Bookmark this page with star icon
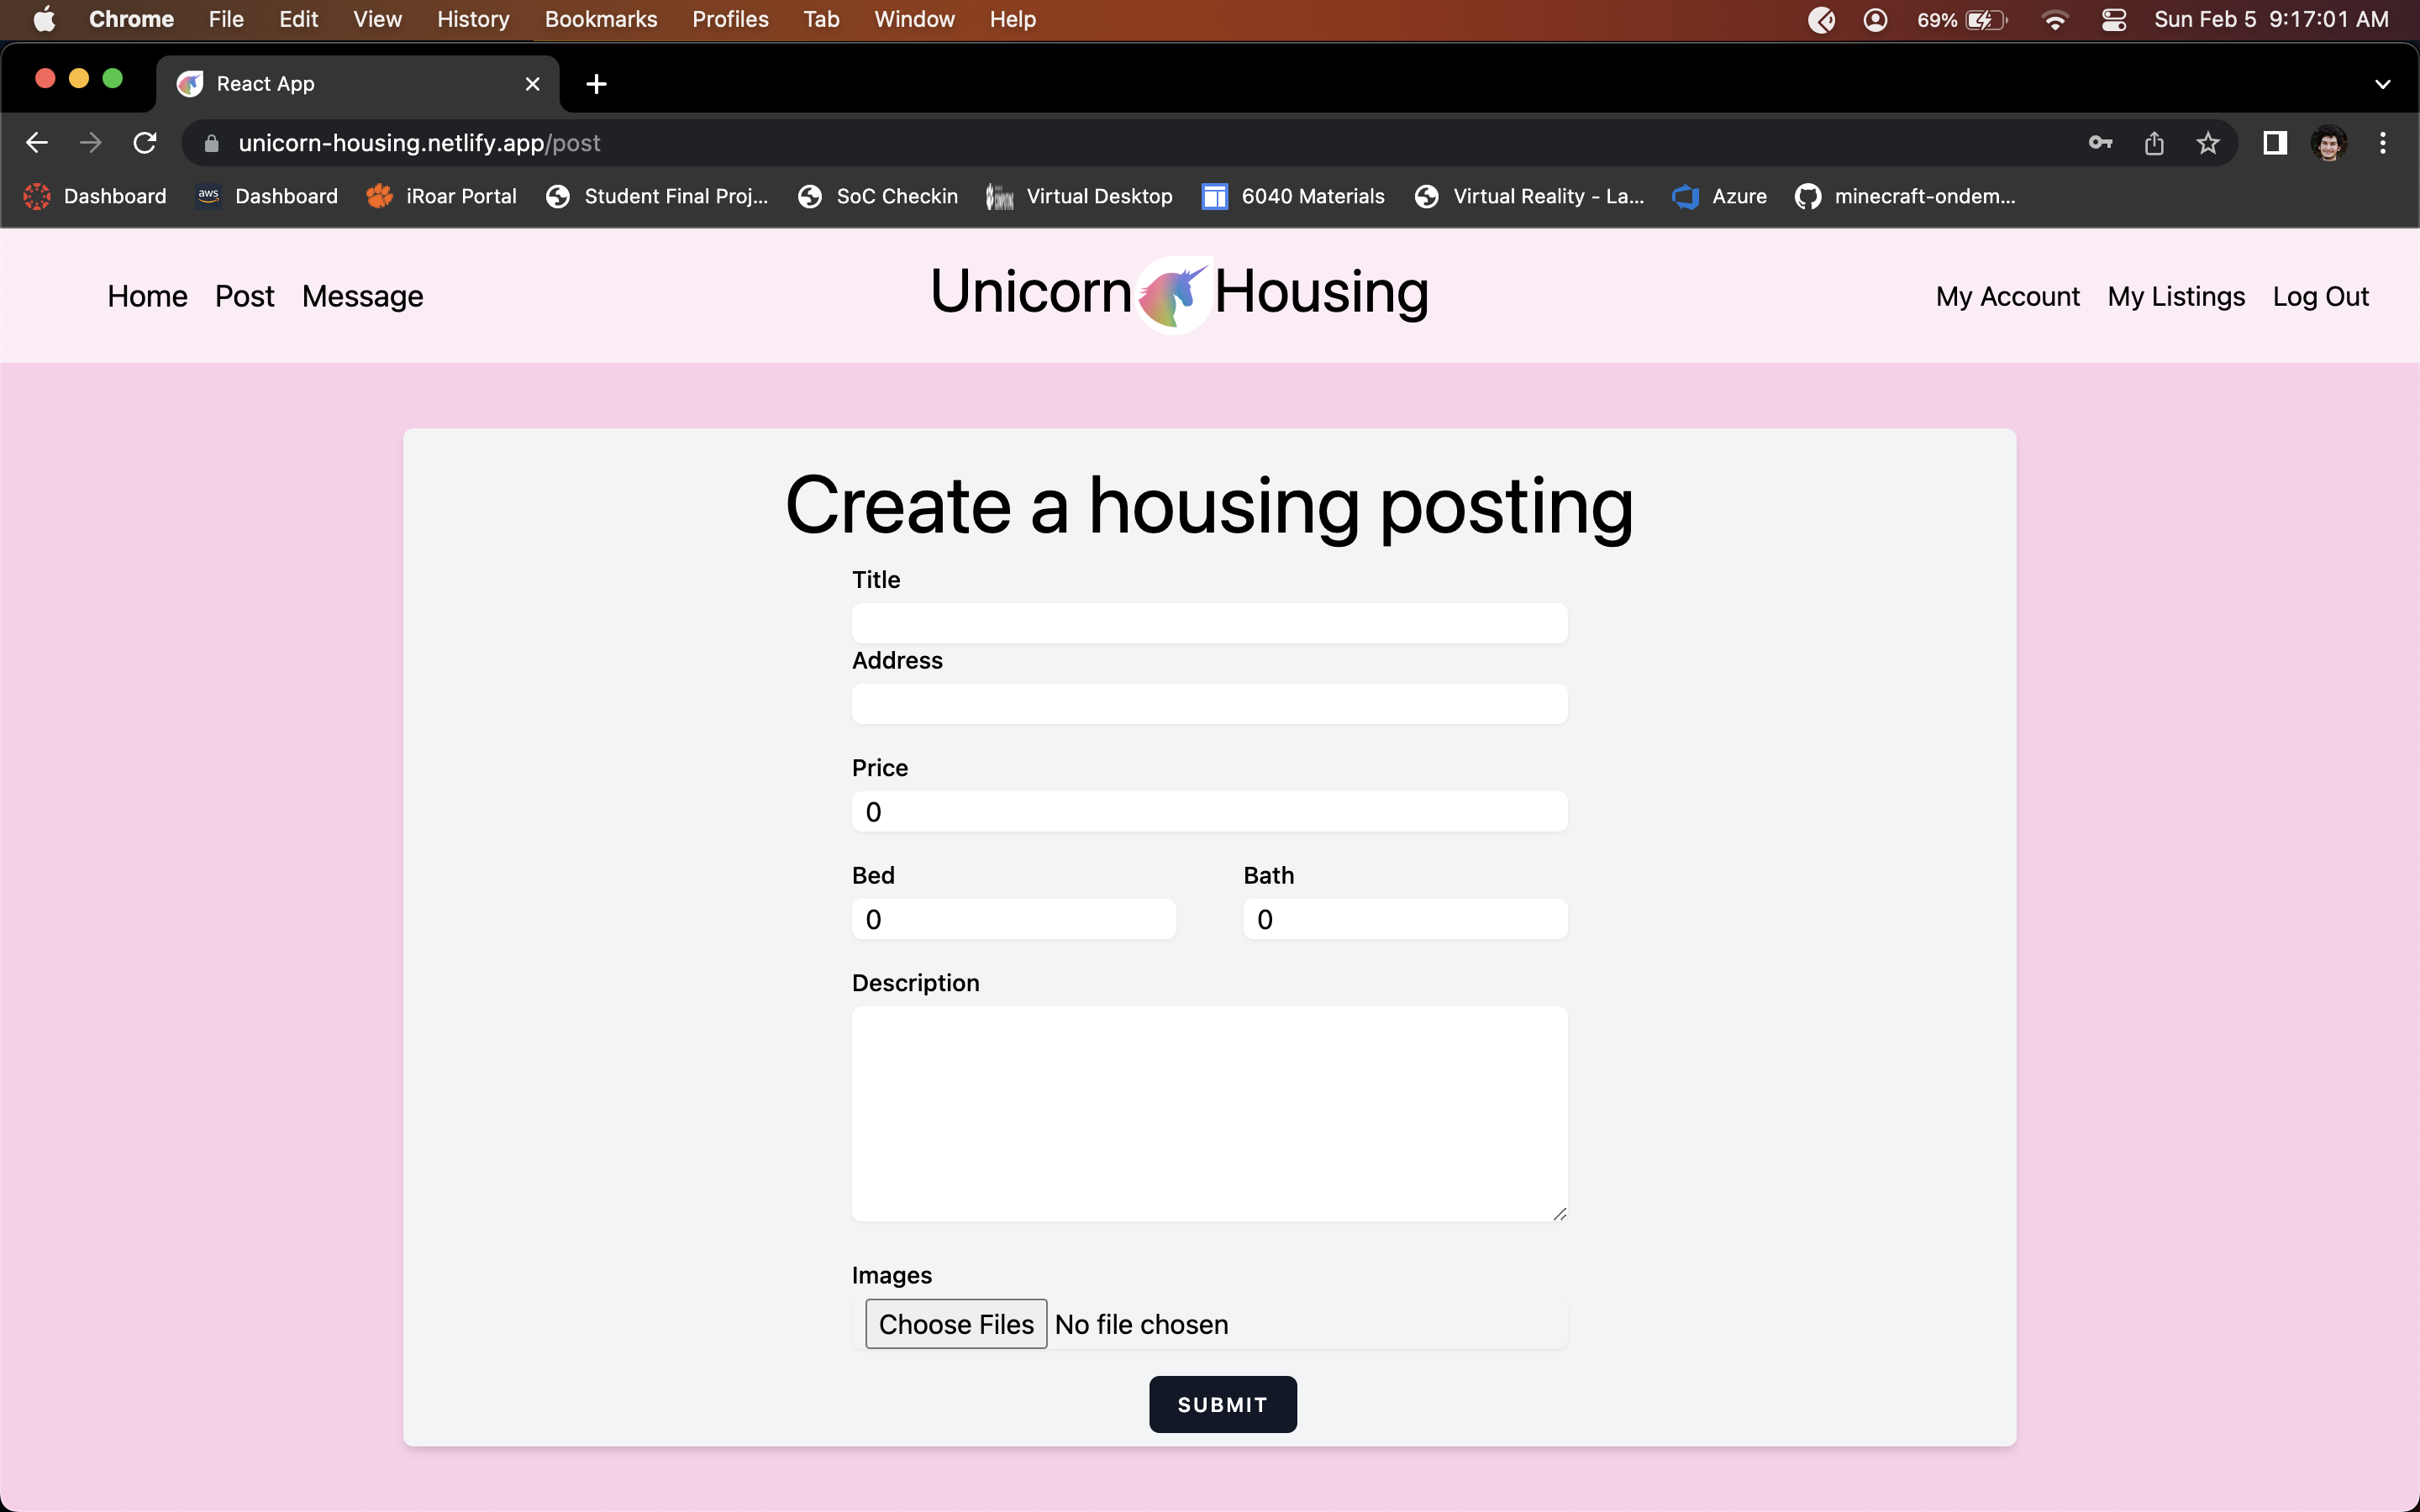 point(2208,143)
